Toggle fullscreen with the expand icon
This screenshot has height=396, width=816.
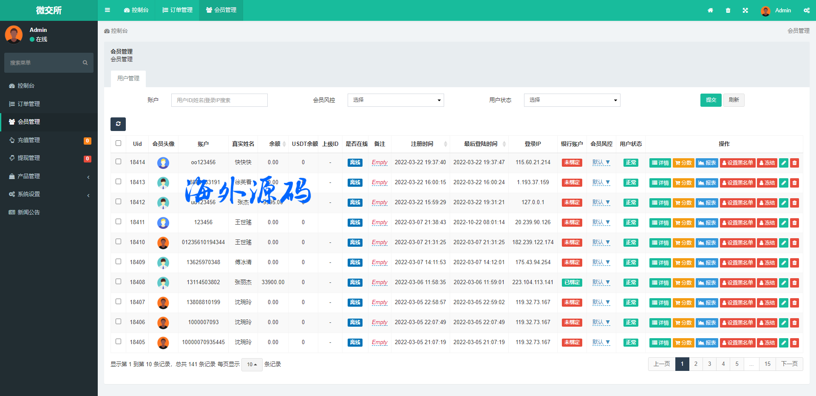pyautogui.click(x=745, y=10)
